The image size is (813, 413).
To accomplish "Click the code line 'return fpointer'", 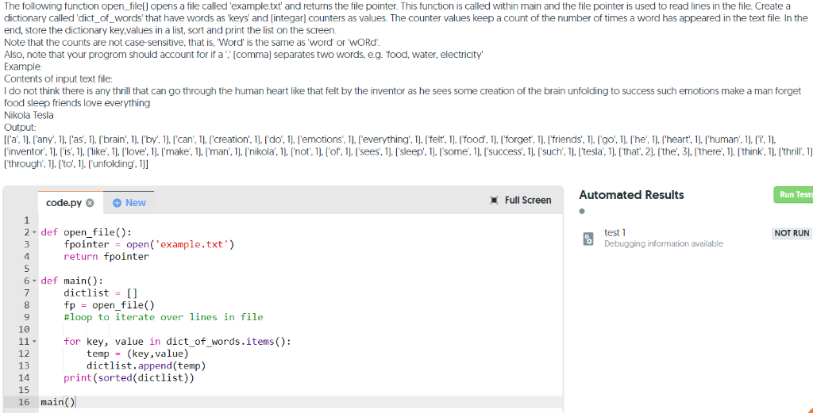I will pyautogui.click(x=106, y=256).
